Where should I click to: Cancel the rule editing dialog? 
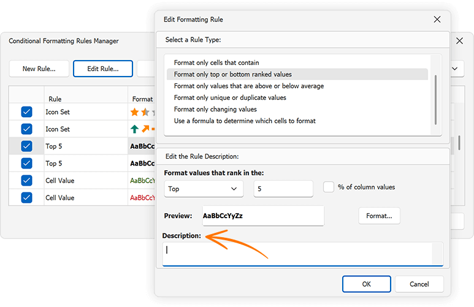click(x=419, y=284)
